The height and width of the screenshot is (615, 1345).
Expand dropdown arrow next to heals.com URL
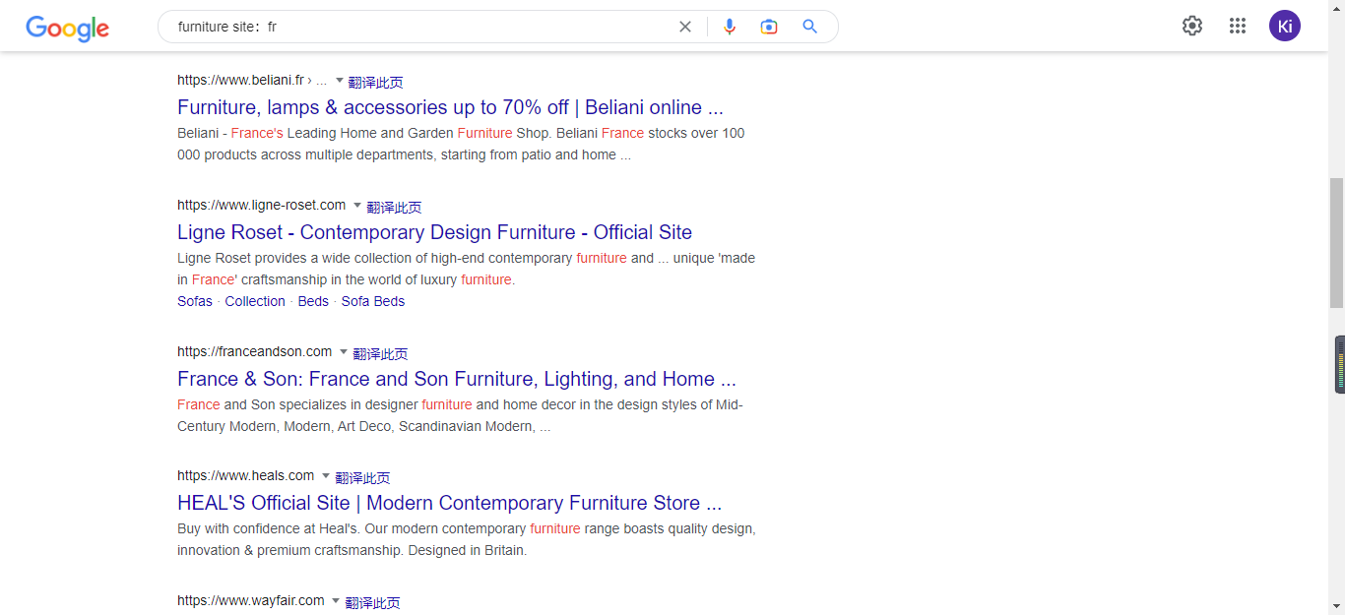pyautogui.click(x=326, y=476)
